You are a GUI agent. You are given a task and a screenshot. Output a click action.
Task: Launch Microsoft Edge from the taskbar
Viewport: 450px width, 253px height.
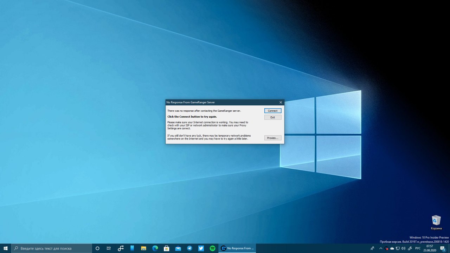click(x=155, y=248)
